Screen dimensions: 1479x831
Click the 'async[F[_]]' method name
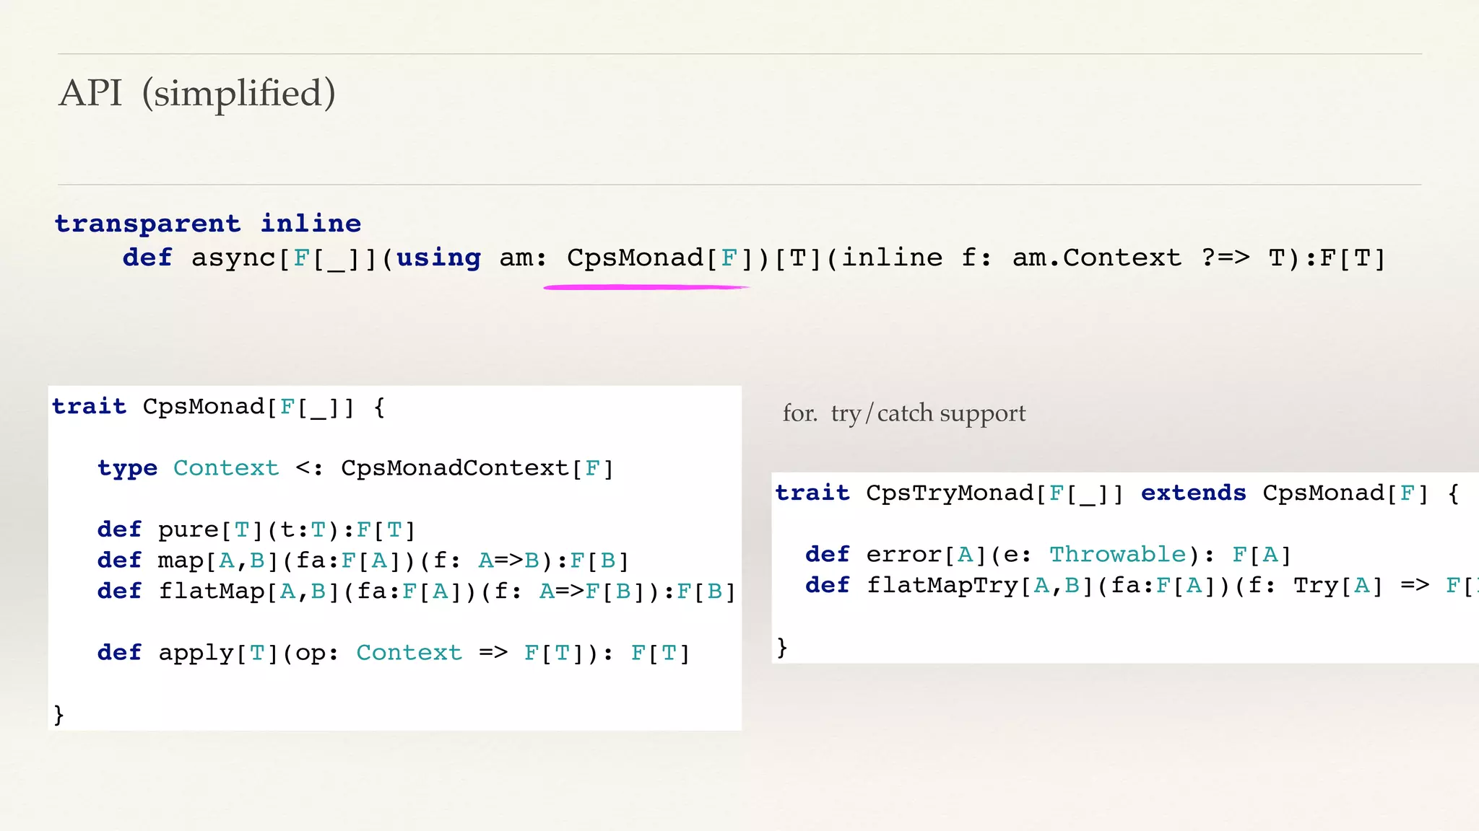click(285, 258)
